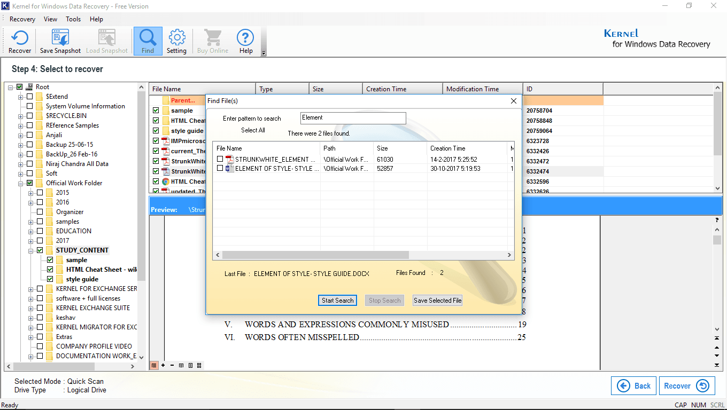Open the Find tool in toolbar

pos(148,42)
